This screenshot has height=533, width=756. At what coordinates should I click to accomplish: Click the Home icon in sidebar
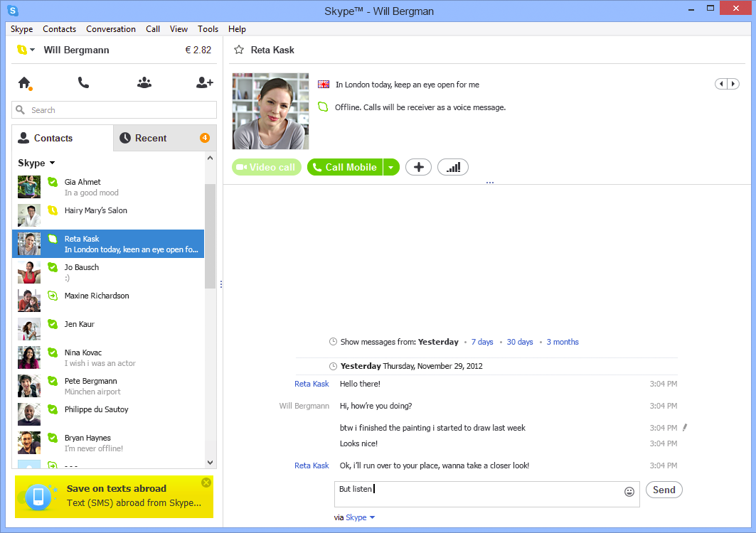24,83
